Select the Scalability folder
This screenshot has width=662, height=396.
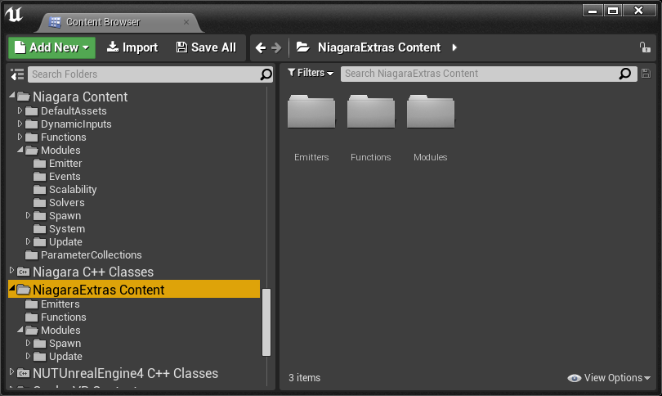(73, 189)
